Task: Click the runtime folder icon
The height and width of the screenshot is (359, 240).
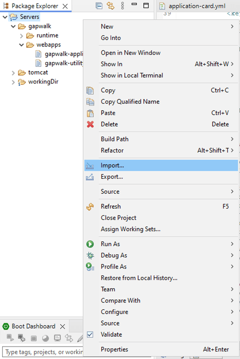Action: [x=30, y=36]
